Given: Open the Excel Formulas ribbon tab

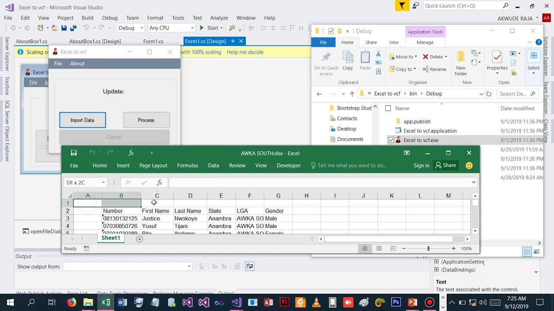Looking at the screenshot, I should coord(187,165).
